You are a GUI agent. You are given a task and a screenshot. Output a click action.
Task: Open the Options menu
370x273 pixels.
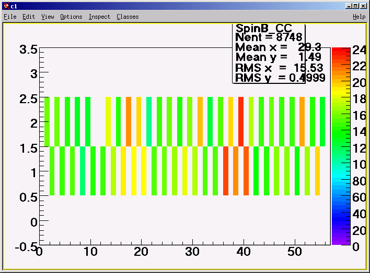coord(71,17)
